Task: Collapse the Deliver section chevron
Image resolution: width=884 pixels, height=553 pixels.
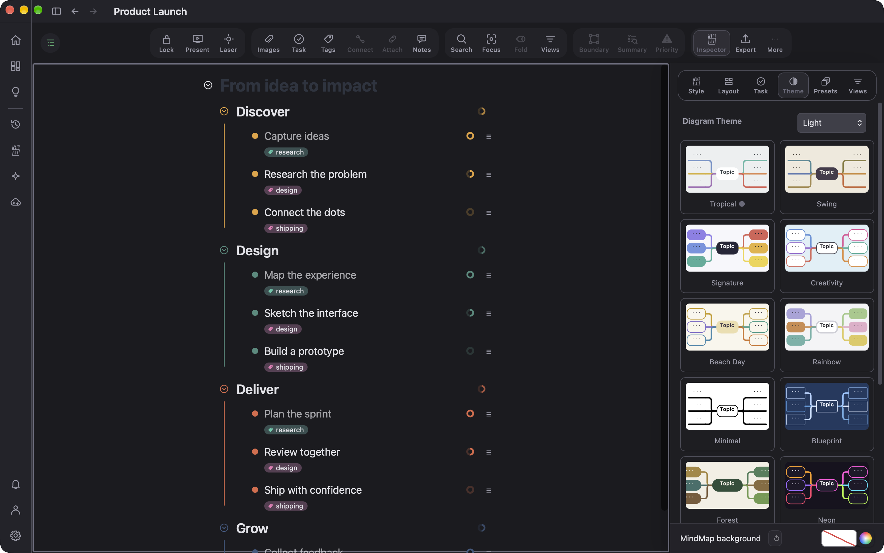Action: [x=224, y=389]
